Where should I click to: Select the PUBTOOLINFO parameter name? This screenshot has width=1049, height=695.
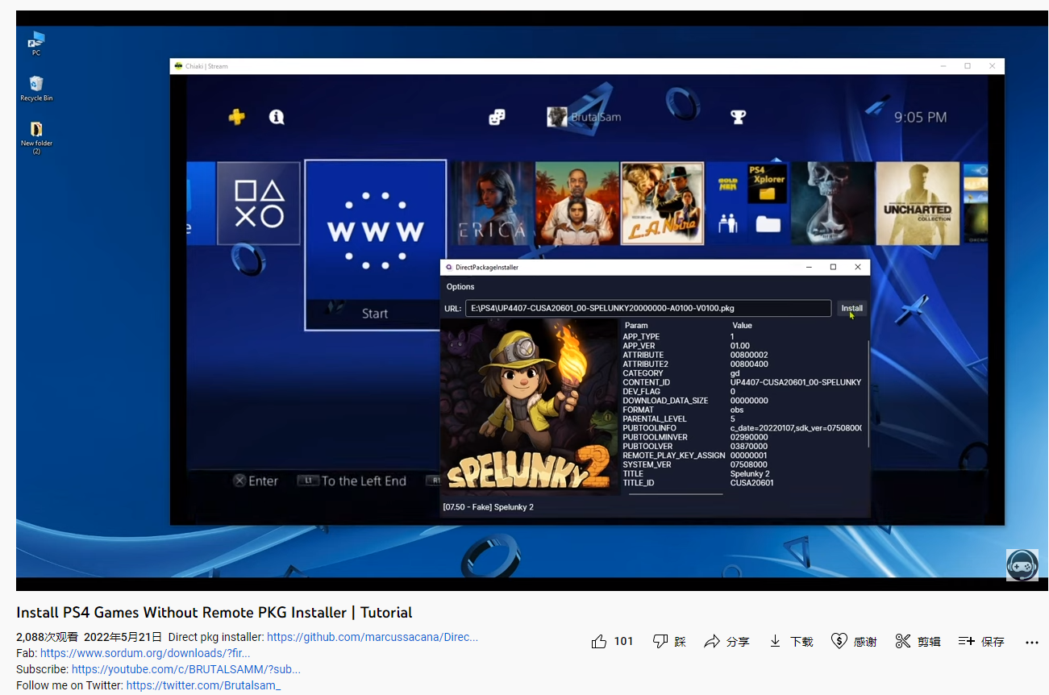[649, 428]
